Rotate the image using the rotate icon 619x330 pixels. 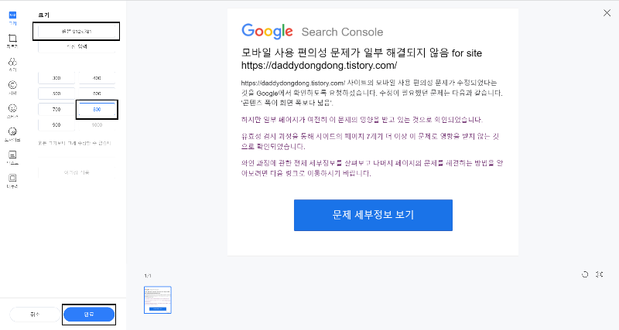pos(585,274)
